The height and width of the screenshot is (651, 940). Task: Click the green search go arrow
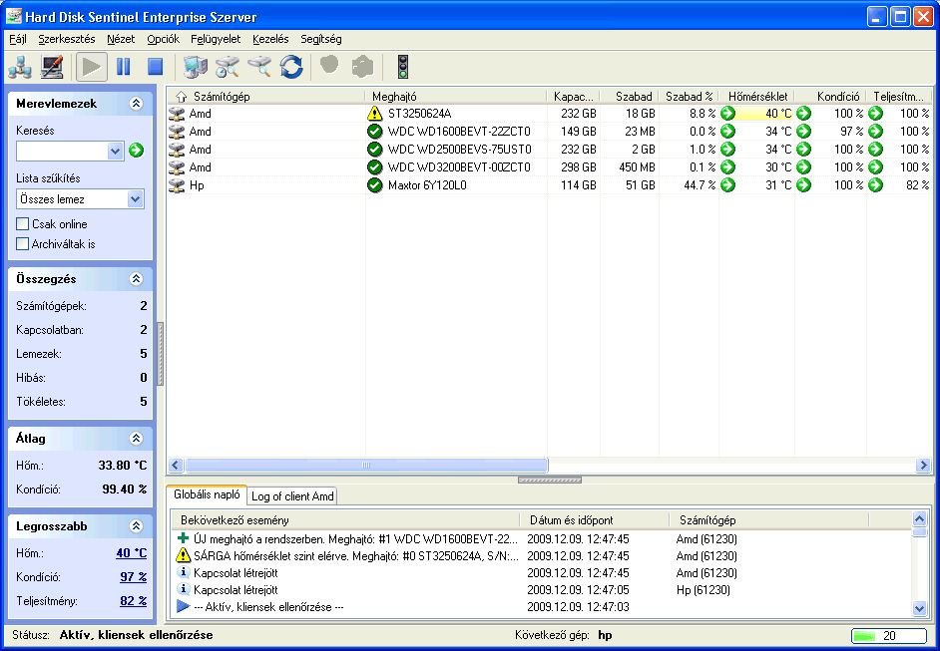point(137,151)
